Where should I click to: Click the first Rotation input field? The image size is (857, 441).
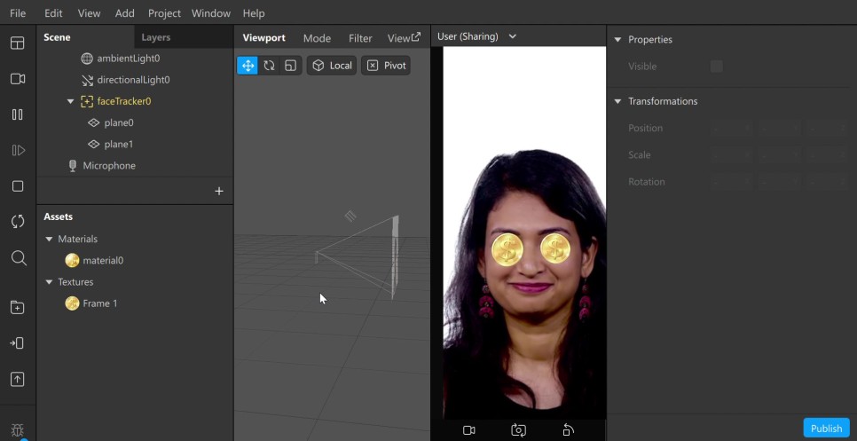pyautogui.click(x=731, y=182)
